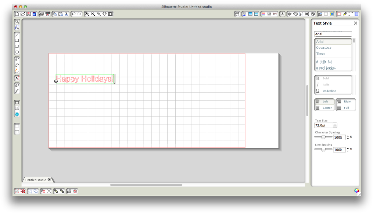Select the Eraser tool
Viewport: 373px width, 213px height.
(x=17, y=85)
